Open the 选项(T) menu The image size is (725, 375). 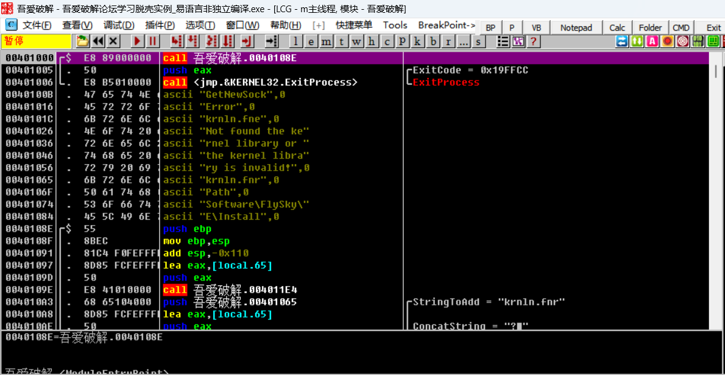[200, 25]
